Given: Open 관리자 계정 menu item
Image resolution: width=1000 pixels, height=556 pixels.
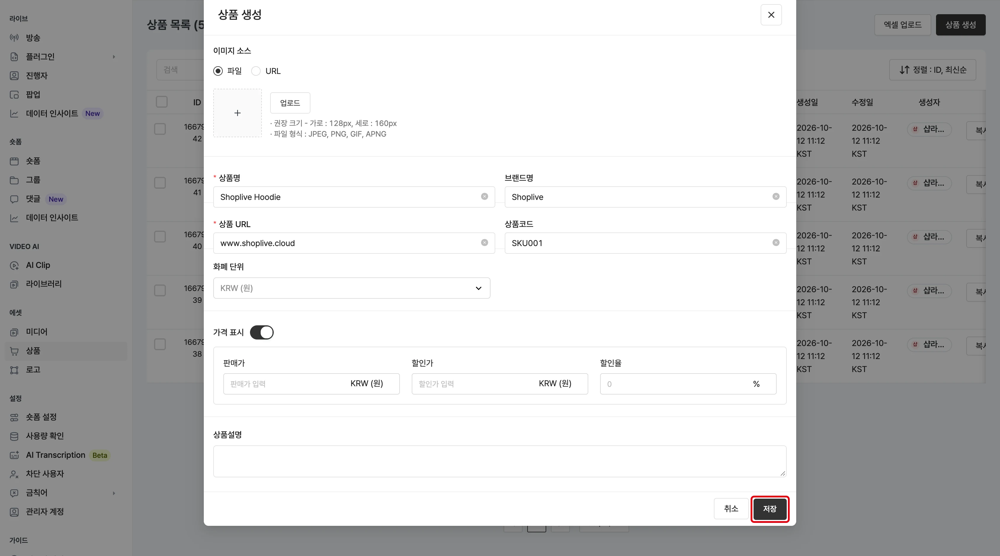Looking at the screenshot, I should pyautogui.click(x=66, y=512).
